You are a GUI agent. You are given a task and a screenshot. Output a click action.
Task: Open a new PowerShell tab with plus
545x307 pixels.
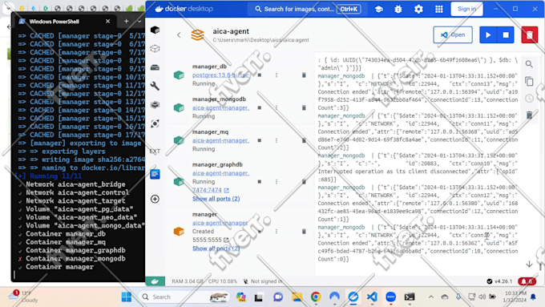pyautogui.click(x=126, y=21)
